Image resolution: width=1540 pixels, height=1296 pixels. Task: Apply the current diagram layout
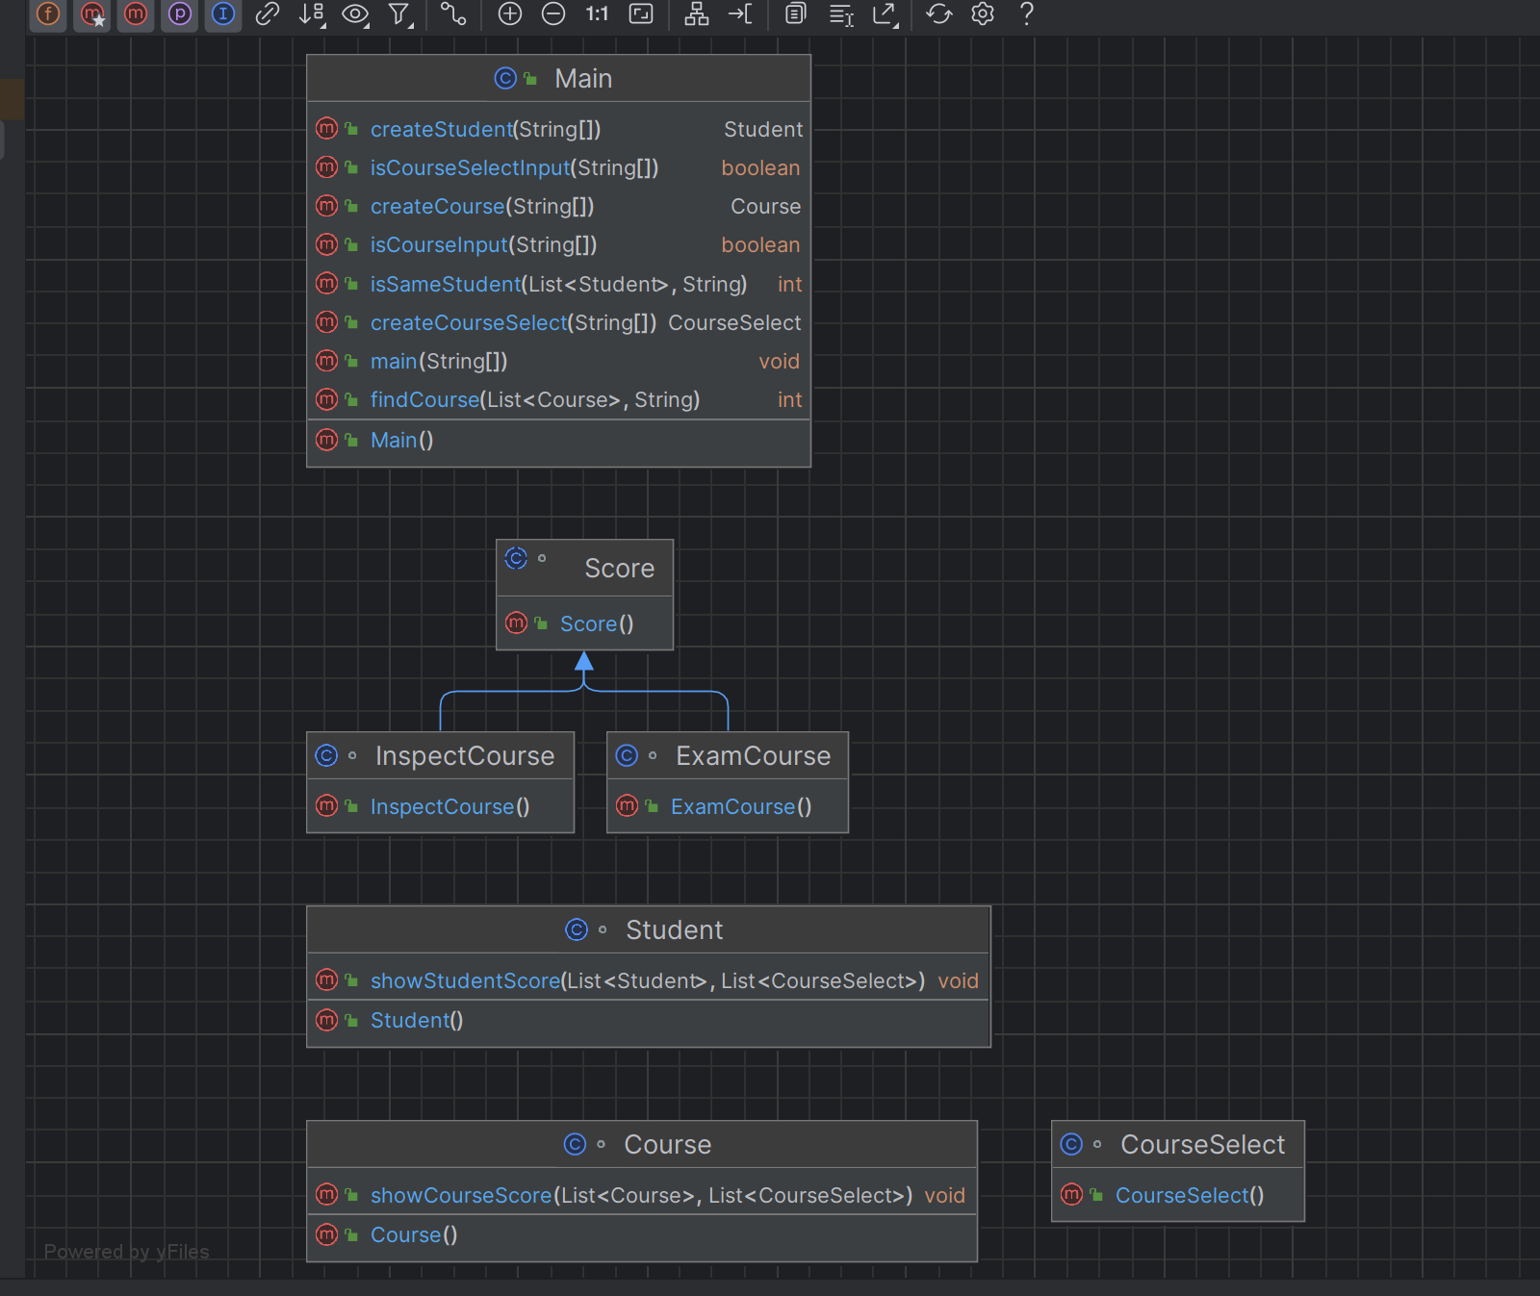[x=696, y=14]
